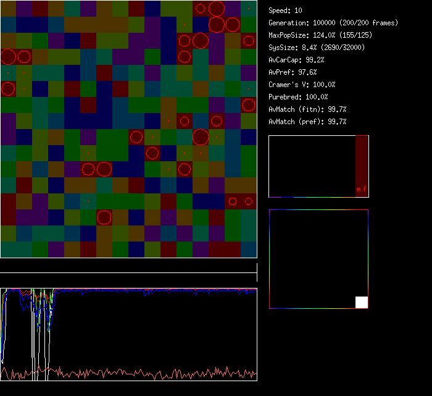Image resolution: width=432 pixels, height=396 pixels.
Task: Click the red 'f' label in histogram
Action: [x=365, y=190]
